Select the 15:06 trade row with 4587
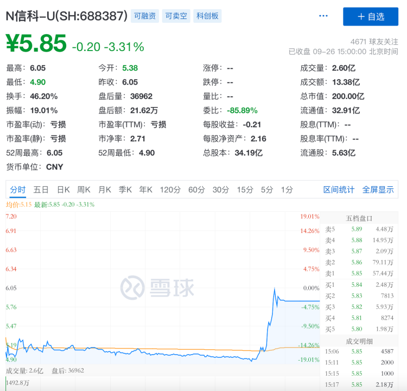The width and height of the screenshot is (407, 391). tap(359, 351)
